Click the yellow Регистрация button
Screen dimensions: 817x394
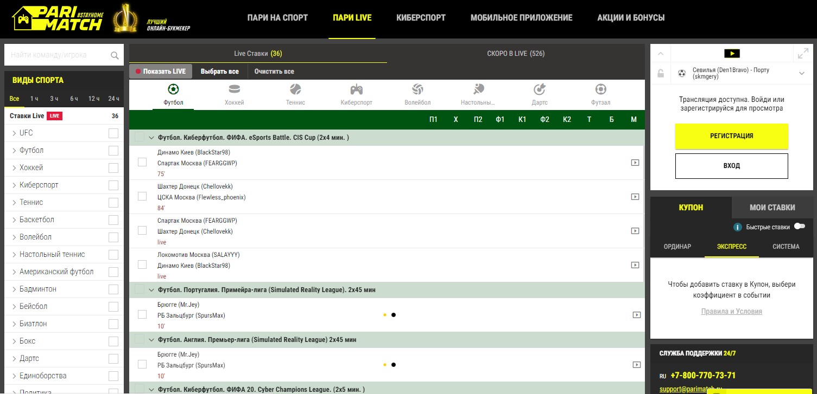[731, 136]
